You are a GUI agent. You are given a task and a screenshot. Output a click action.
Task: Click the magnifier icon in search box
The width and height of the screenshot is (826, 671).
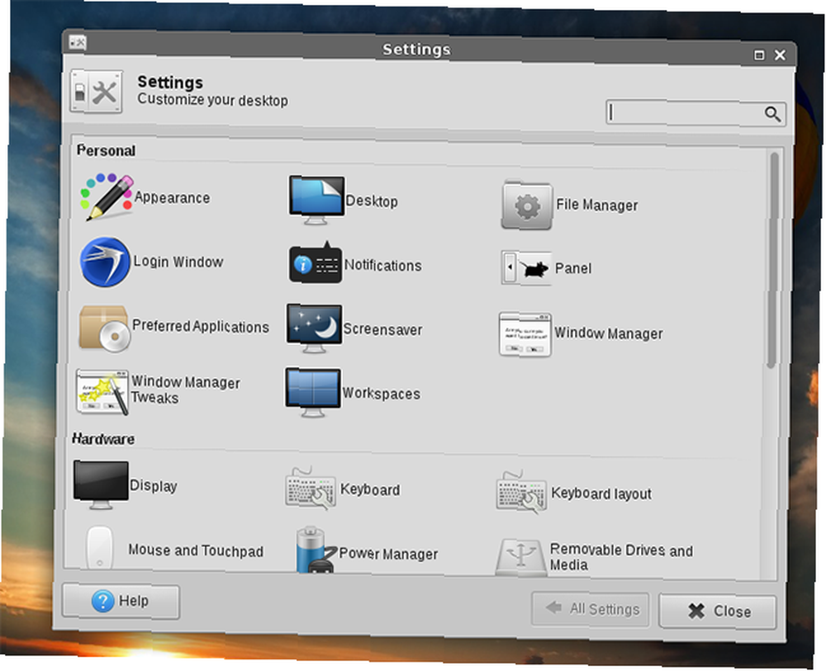tap(772, 114)
